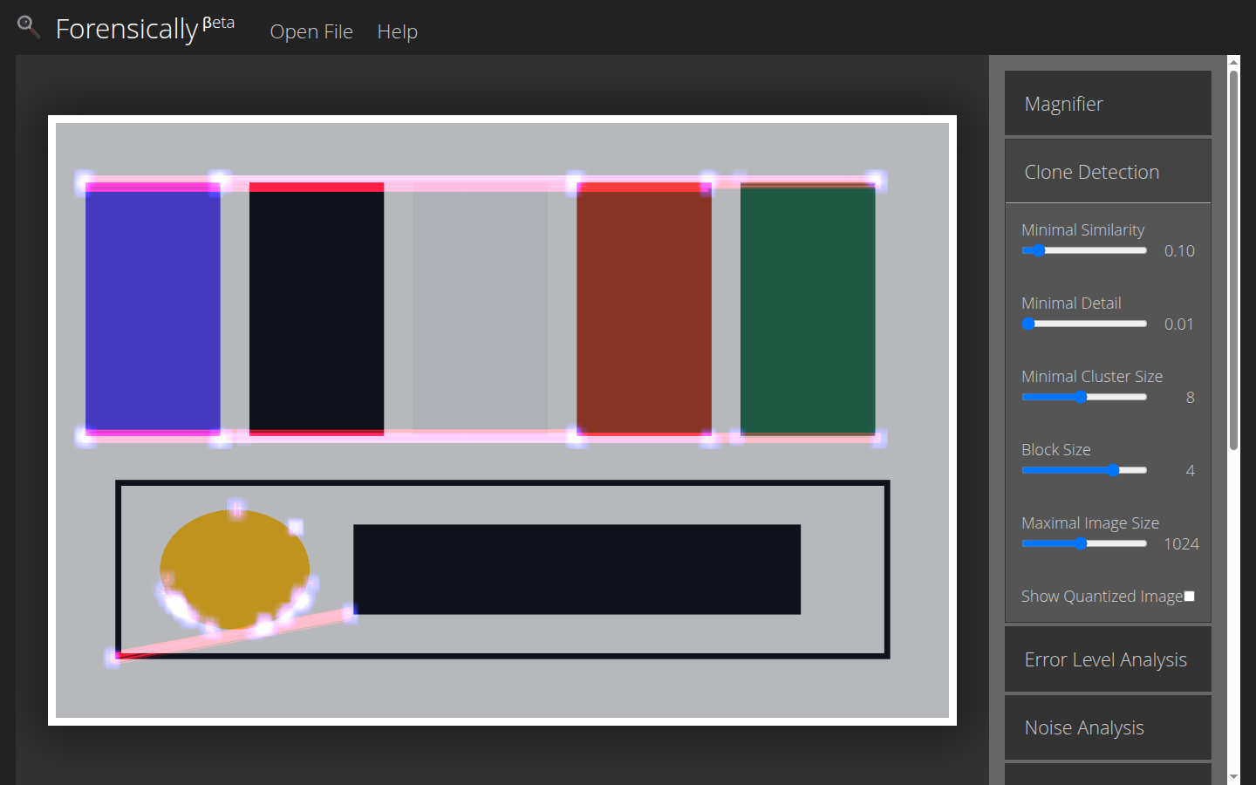Expand the Magnifier panel
The image size is (1256, 785).
click(x=1108, y=103)
